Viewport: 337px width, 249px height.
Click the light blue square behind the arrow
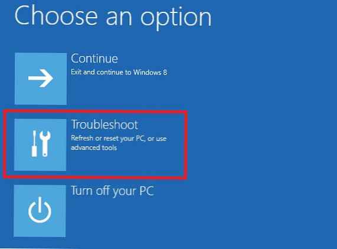coord(41,78)
